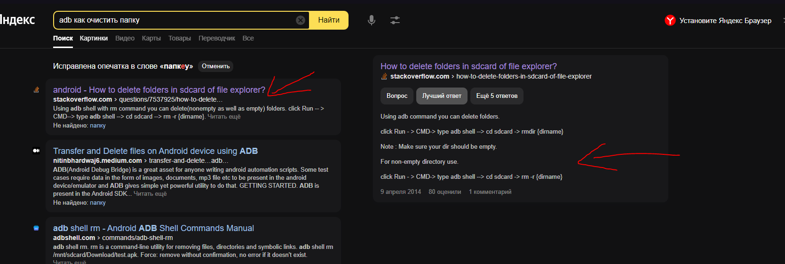Open search settings sliders icon
The height and width of the screenshot is (264, 785).
pos(395,20)
